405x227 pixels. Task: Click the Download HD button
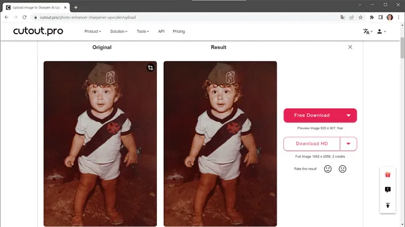[312, 144]
